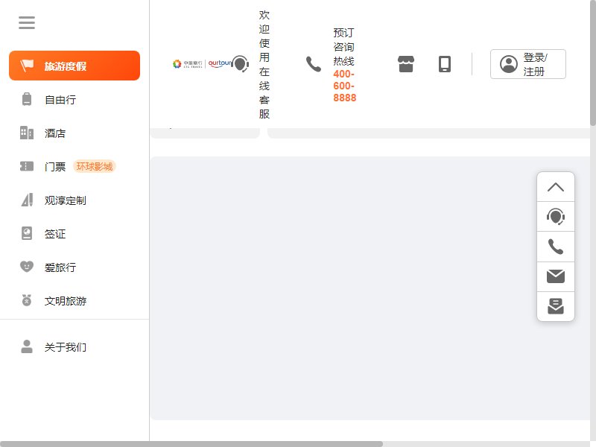Open 关于我们 menu item

tap(74, 346)
